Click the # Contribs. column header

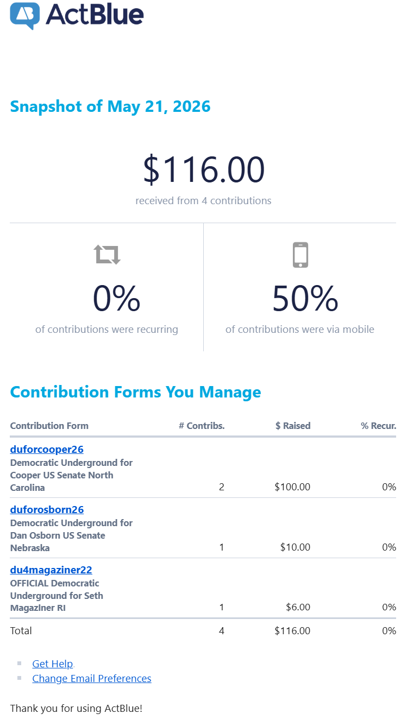pyautogui.click(x=202, y=426)
